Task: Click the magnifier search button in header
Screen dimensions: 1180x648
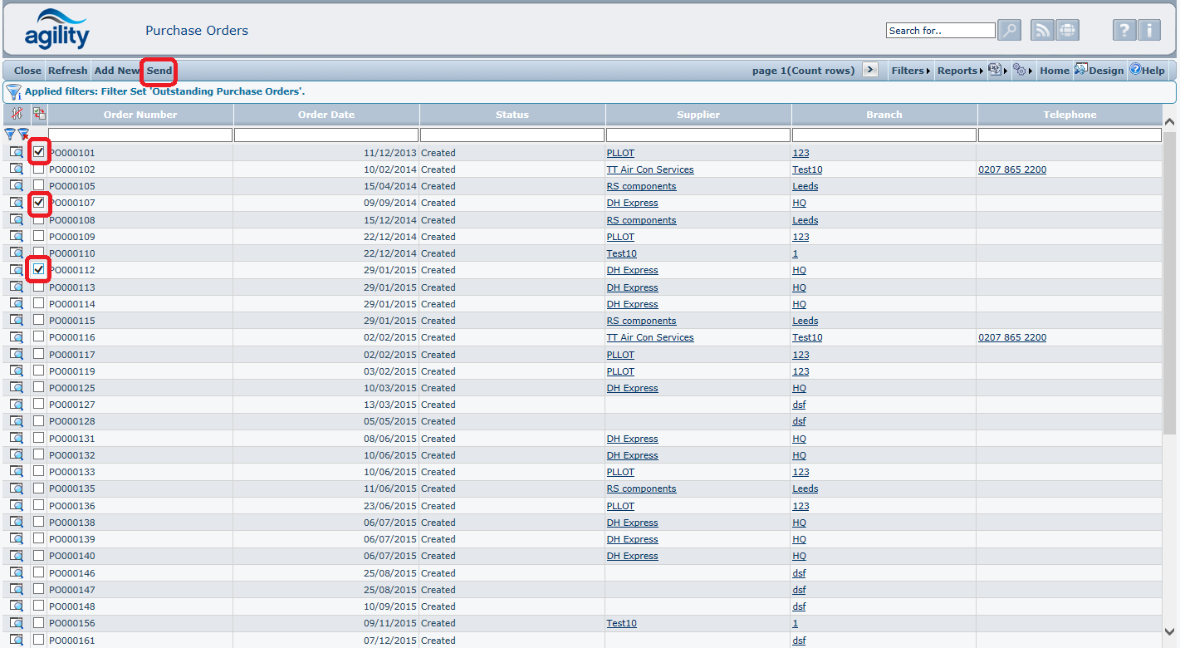Action: [1009, 31]
